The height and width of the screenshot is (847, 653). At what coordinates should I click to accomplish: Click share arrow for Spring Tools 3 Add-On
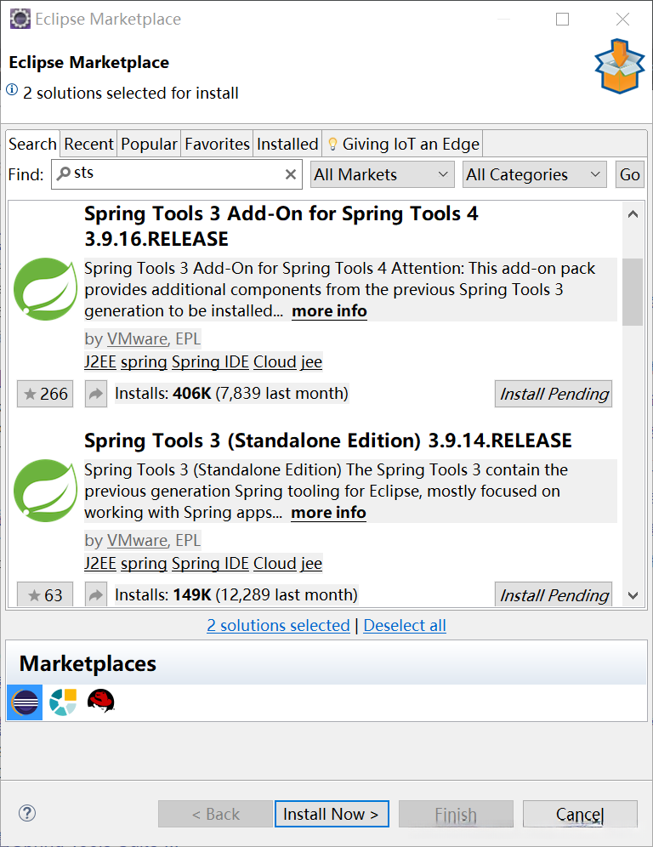point(96,394)
